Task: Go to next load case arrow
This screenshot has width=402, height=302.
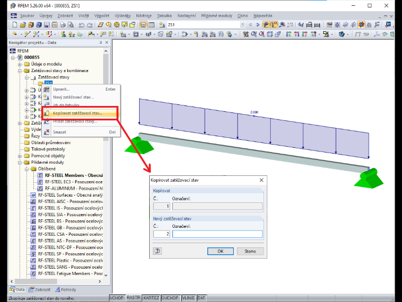Action: coord(258,25)
